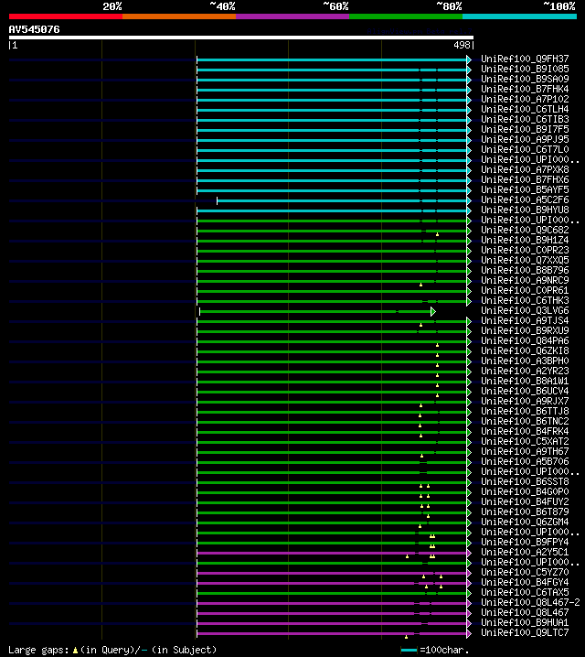Select the UniRef100_A9TH67 hit
This screenshot has height=657, width=585.
pyautogui.click(x=525, y=451)
